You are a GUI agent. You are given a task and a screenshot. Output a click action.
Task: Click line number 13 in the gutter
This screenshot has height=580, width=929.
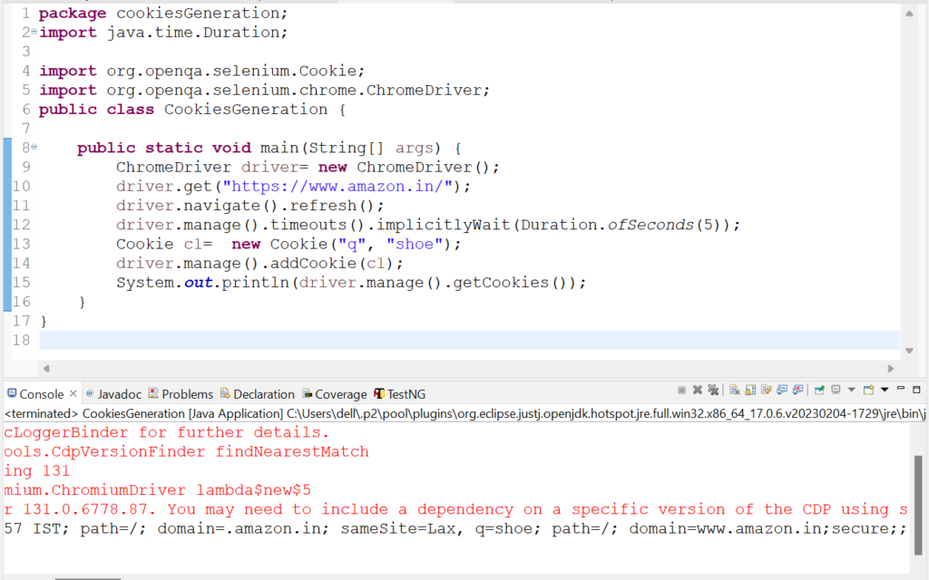(x=22, y=245)
